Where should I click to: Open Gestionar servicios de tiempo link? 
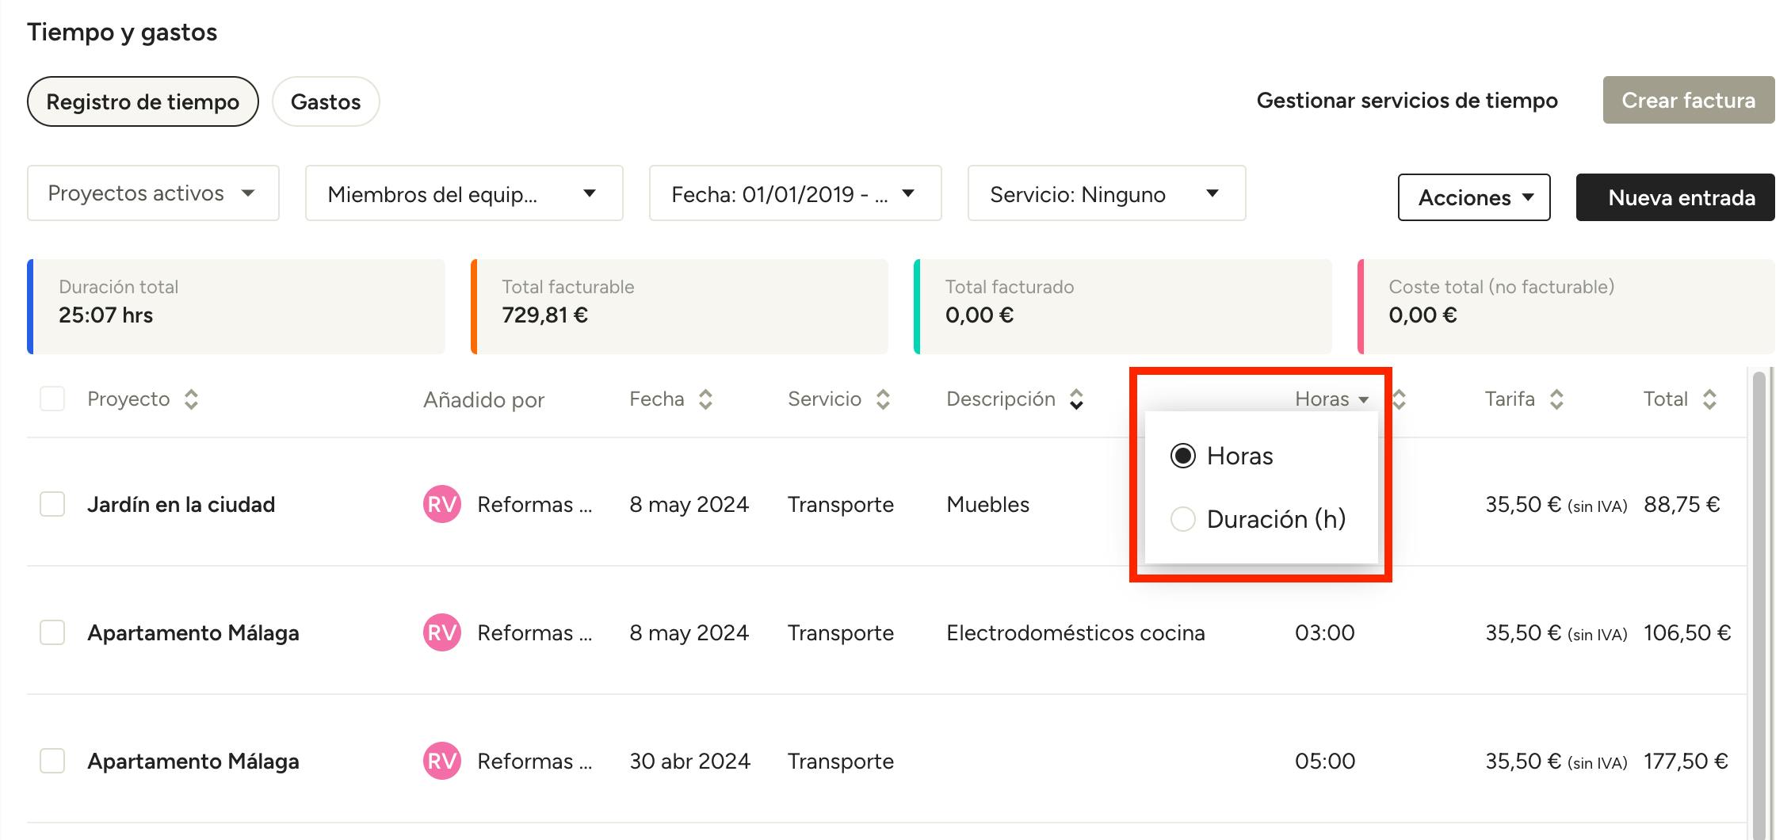(x=1407, y=101)
